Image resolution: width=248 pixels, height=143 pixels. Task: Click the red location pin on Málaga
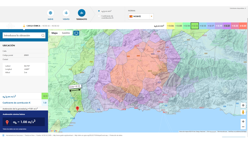point(77,108)
